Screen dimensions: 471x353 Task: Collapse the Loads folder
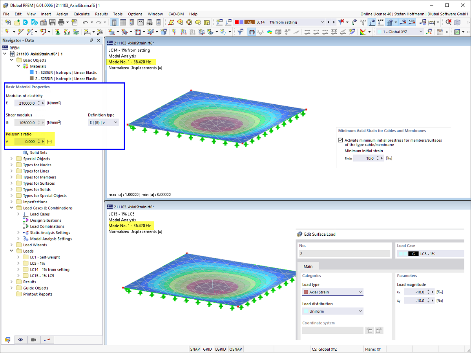[11, 251]
